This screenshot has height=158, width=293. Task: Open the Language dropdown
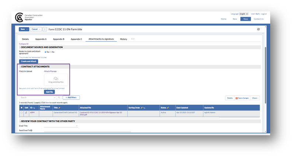tap(244, 14)
